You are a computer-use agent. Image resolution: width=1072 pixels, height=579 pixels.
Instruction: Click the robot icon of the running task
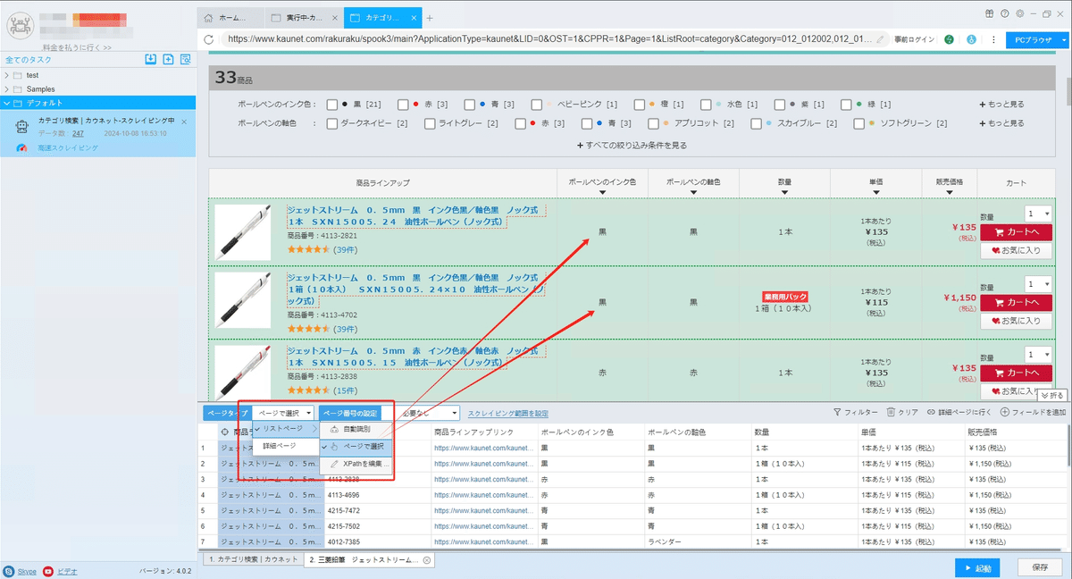(x=21, y=127)
